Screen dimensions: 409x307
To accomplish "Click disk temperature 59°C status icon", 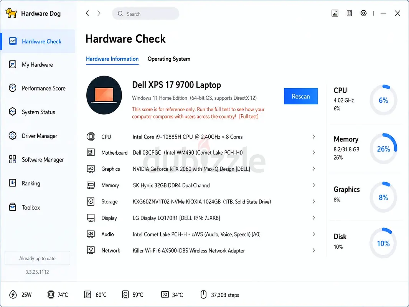I will point(125,294).
